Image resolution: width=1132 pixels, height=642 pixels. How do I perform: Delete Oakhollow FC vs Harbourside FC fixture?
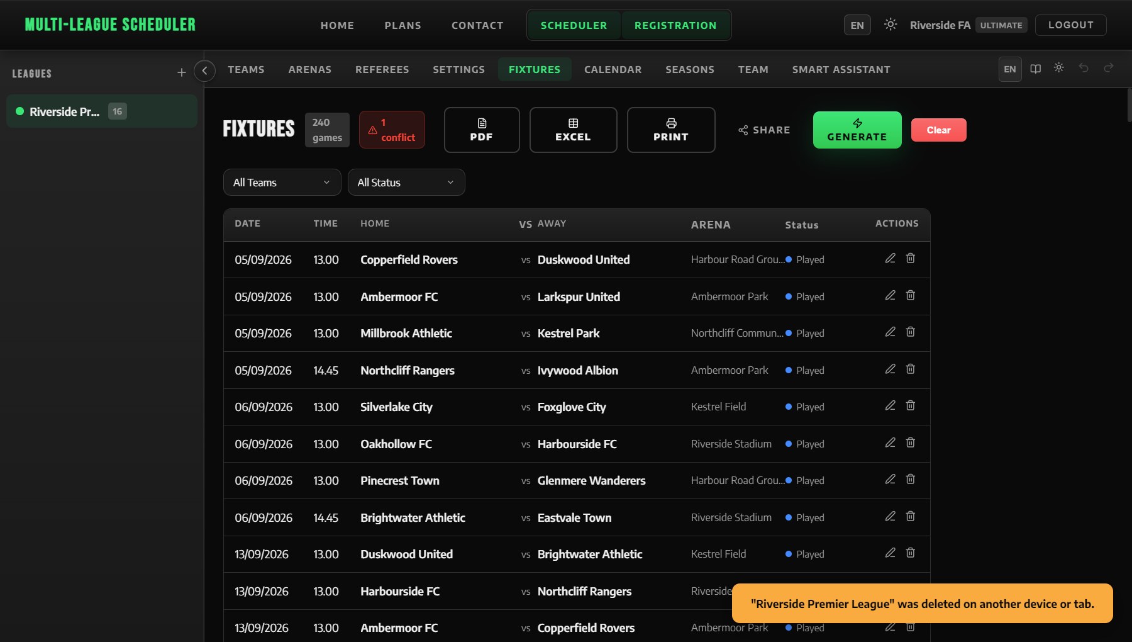click(x=911, y=442)
